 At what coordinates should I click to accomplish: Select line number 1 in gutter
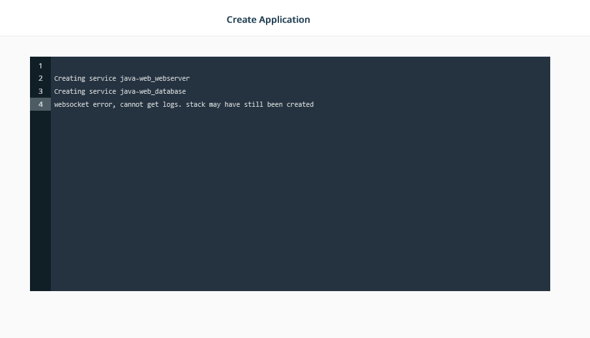pos(40,66)
